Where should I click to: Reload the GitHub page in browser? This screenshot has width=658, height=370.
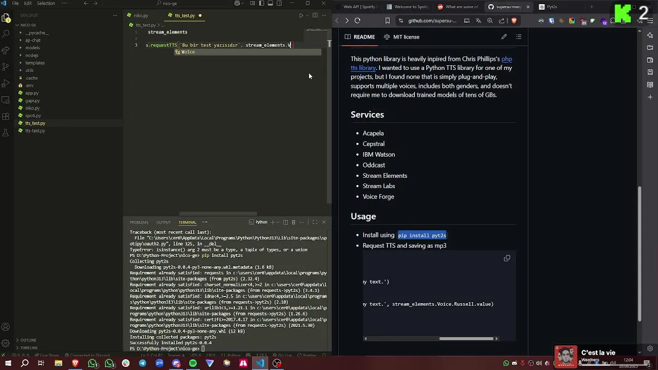(x=357, y=21)
